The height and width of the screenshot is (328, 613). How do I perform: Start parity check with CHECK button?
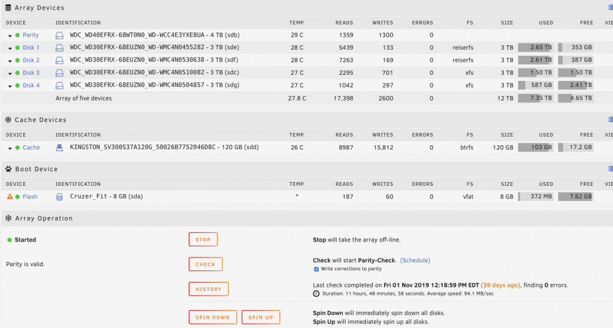[x=205, y=264]
